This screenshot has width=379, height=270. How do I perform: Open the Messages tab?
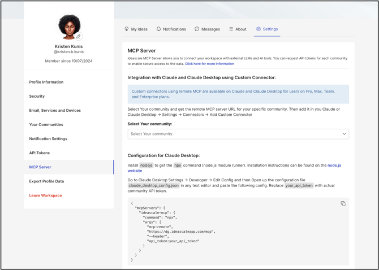click(x=208, y=29)
